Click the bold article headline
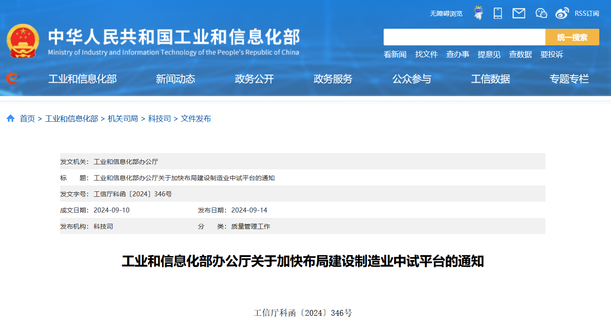 [303, 261]
